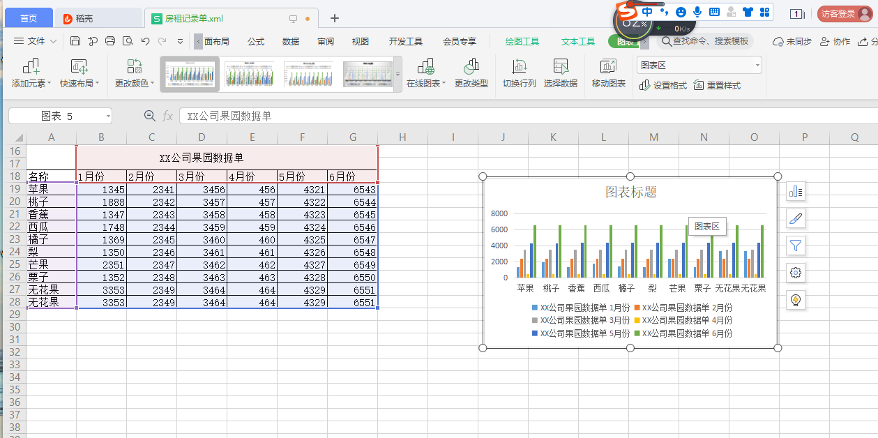Open chart elements side button

click(795, 191)
